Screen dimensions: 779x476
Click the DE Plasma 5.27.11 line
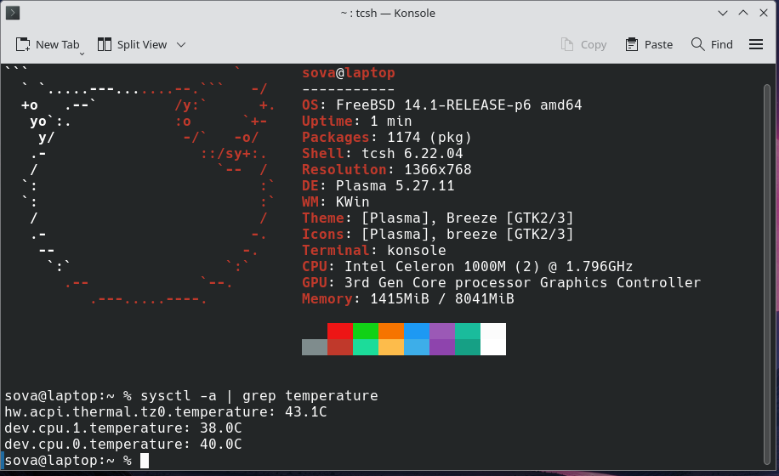pyautogui.click(x=378, y=185)
